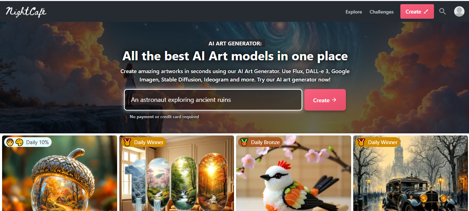Click the Daily 10% badge label
Viewport: 469px width, 211px height.
(x=37, y=142)
